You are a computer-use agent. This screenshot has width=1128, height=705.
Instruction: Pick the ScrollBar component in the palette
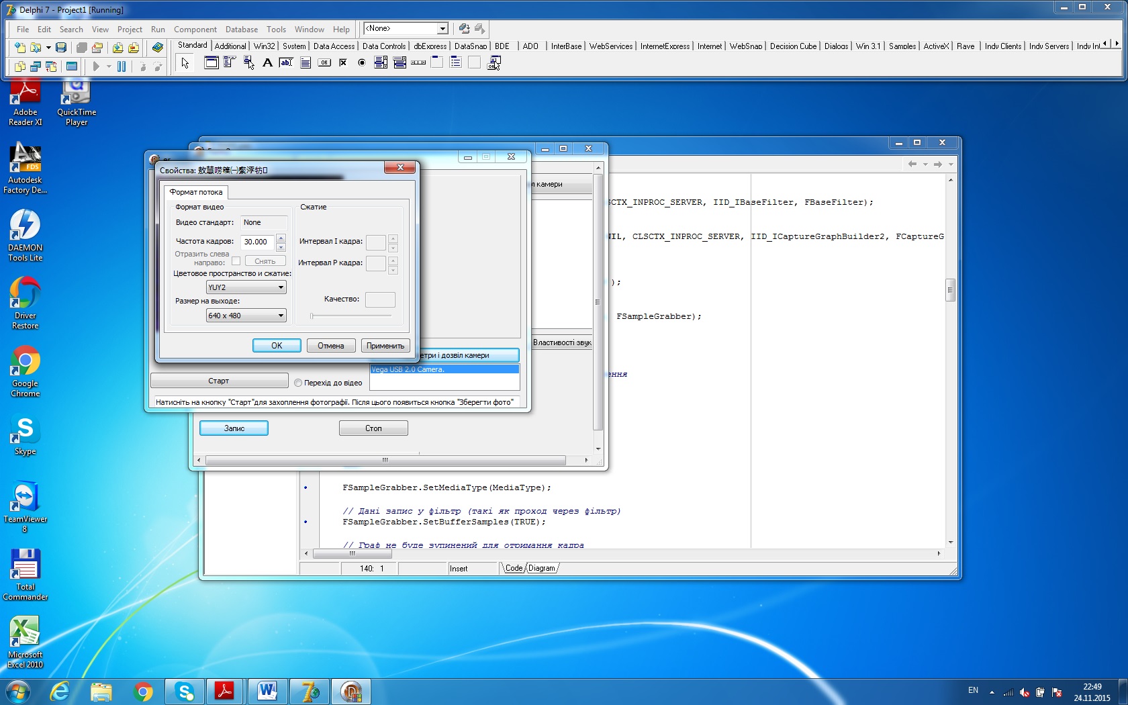[418, 63]
